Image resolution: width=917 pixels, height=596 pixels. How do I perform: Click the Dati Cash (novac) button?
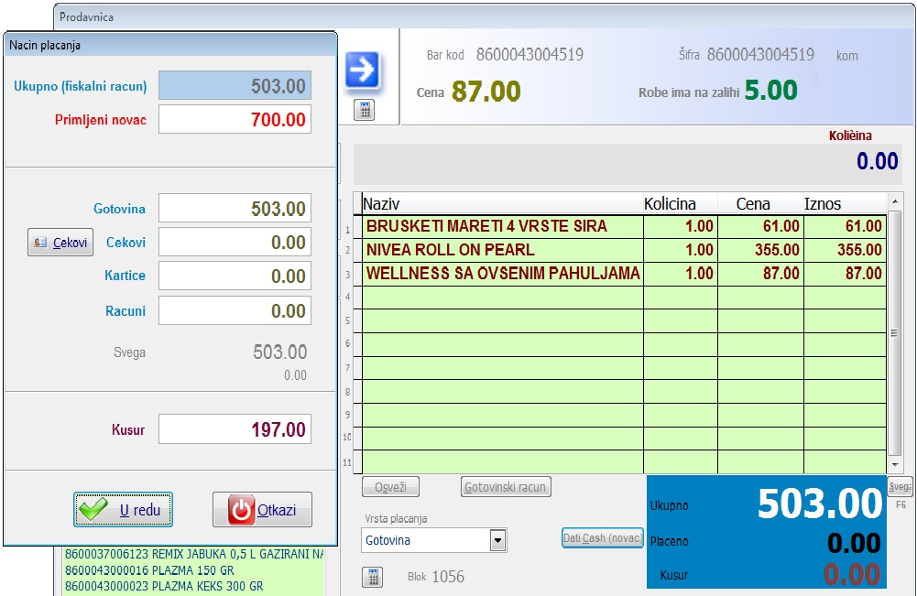tap(603, 538)
